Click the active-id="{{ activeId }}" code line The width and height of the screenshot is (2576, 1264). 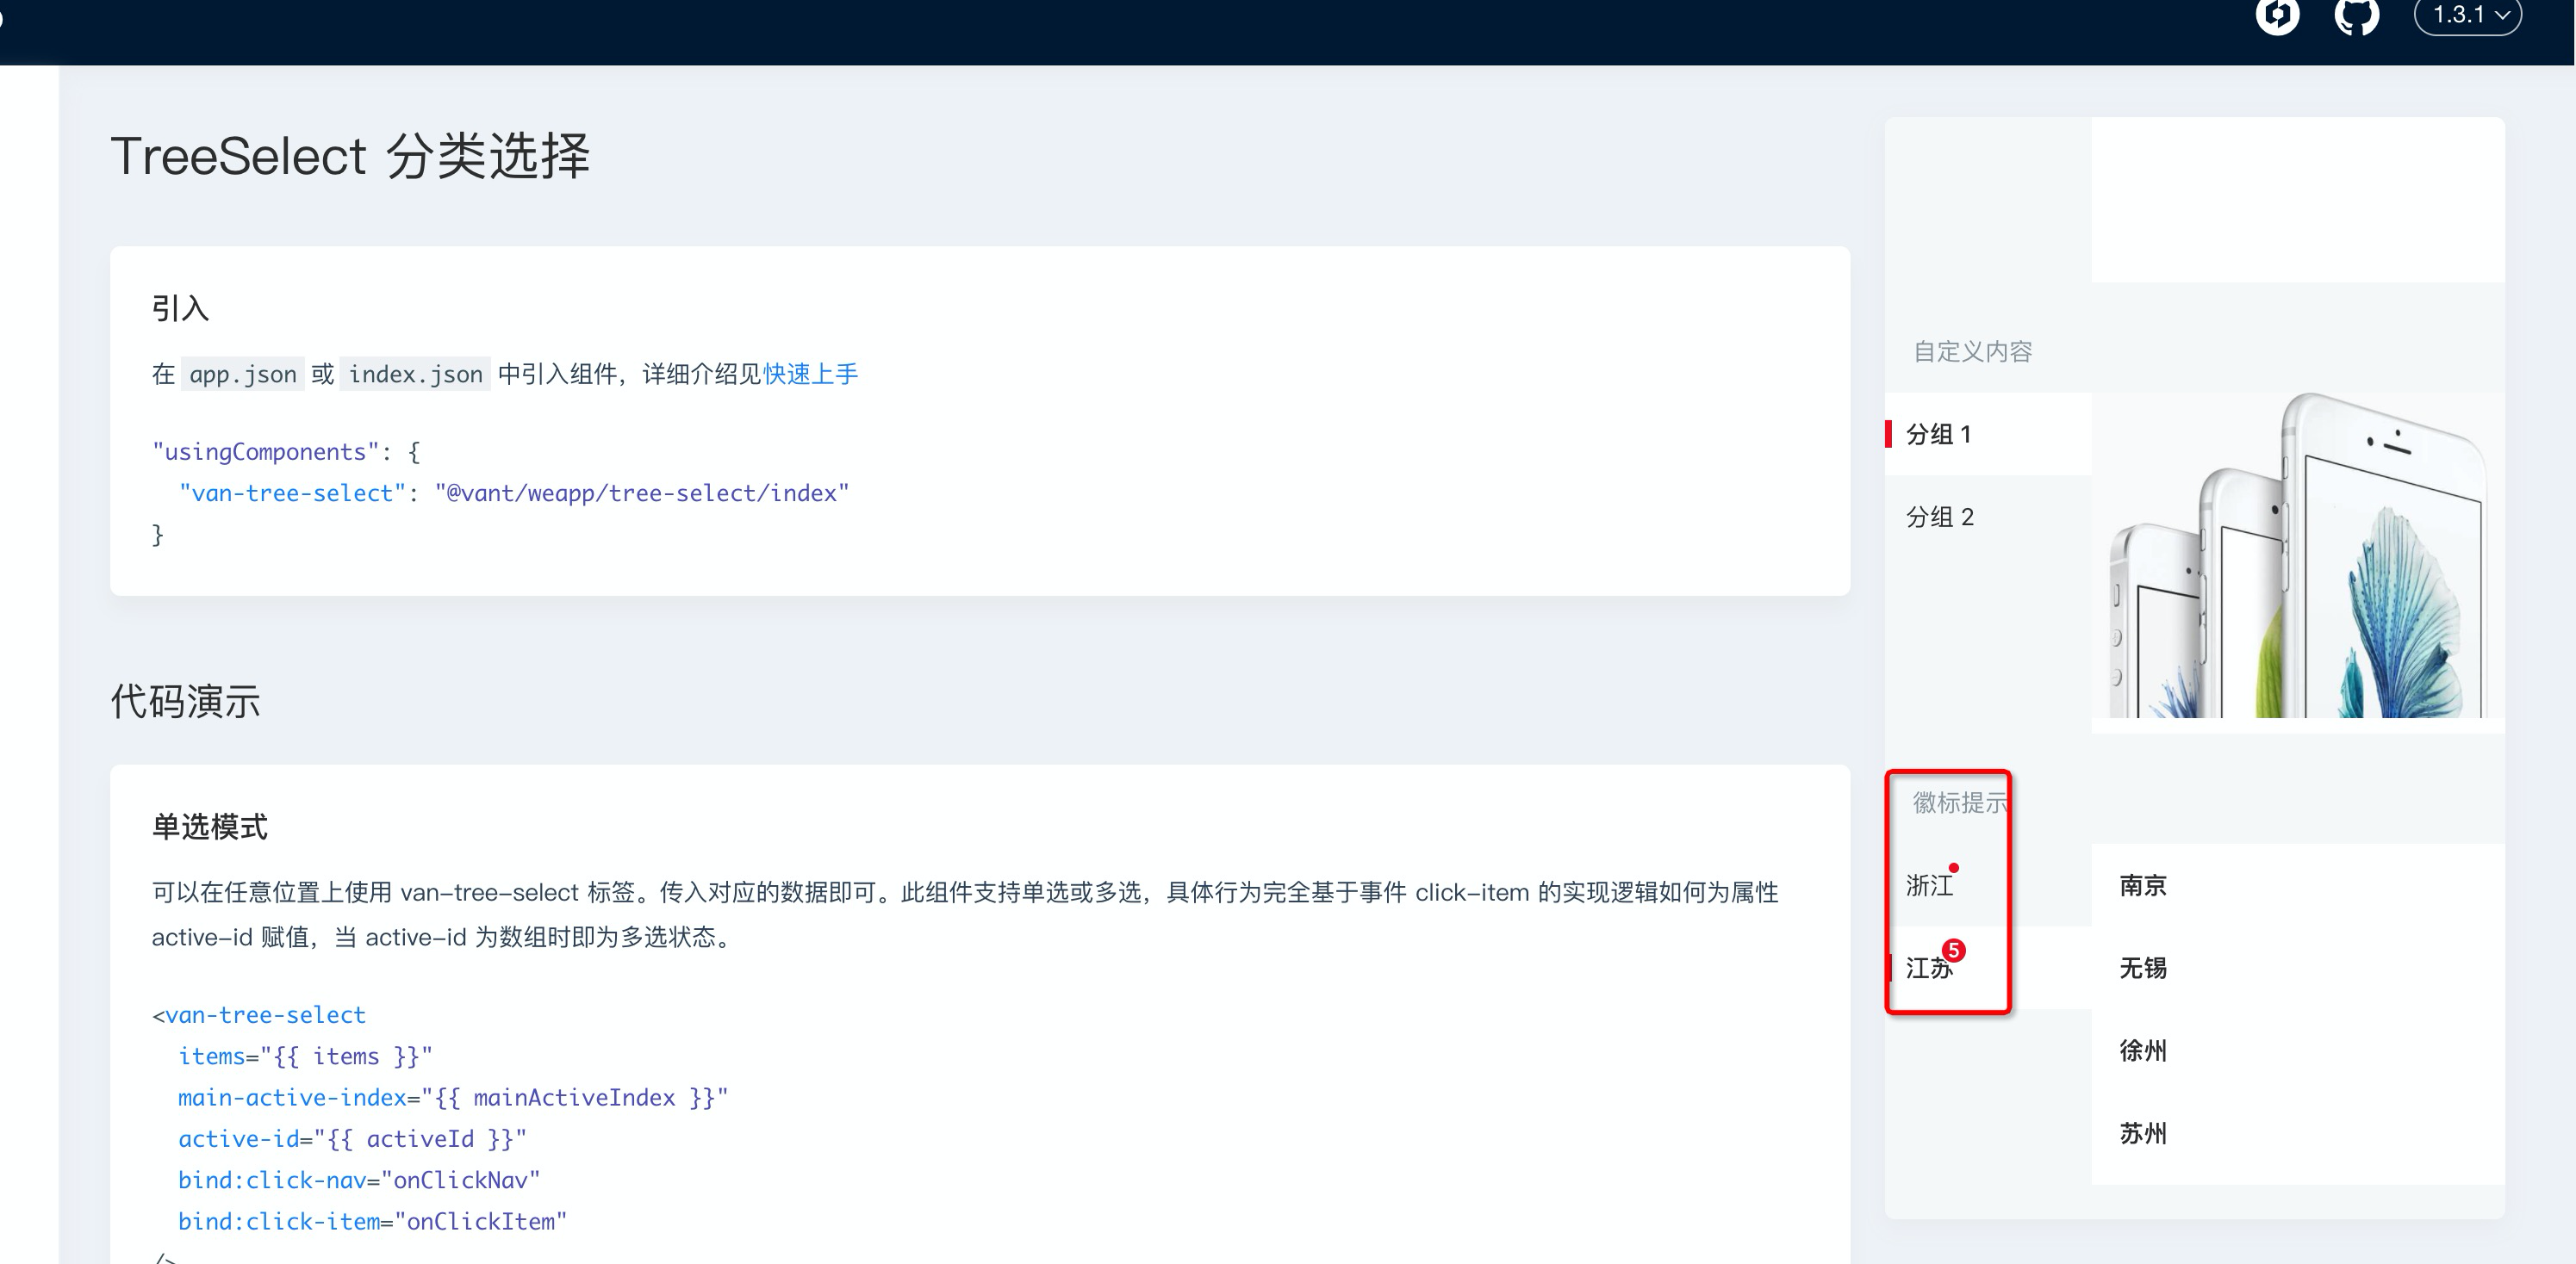pos(352,1139)
